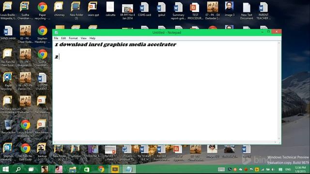Click line "1 download inrel graphics media accelrater"

[x=115, y=44]
